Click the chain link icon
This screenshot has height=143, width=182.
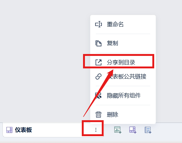(98, 76)
